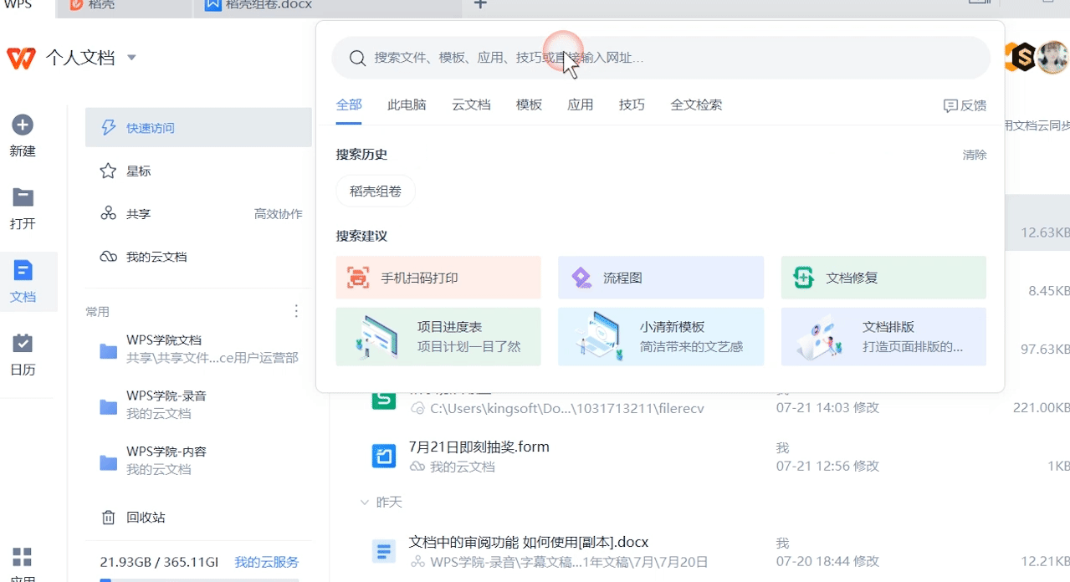1070x582 pixels.
Task: Open 文档中的审阅功能 如何使用[副本].docx
Action: (x=529, y=542)
